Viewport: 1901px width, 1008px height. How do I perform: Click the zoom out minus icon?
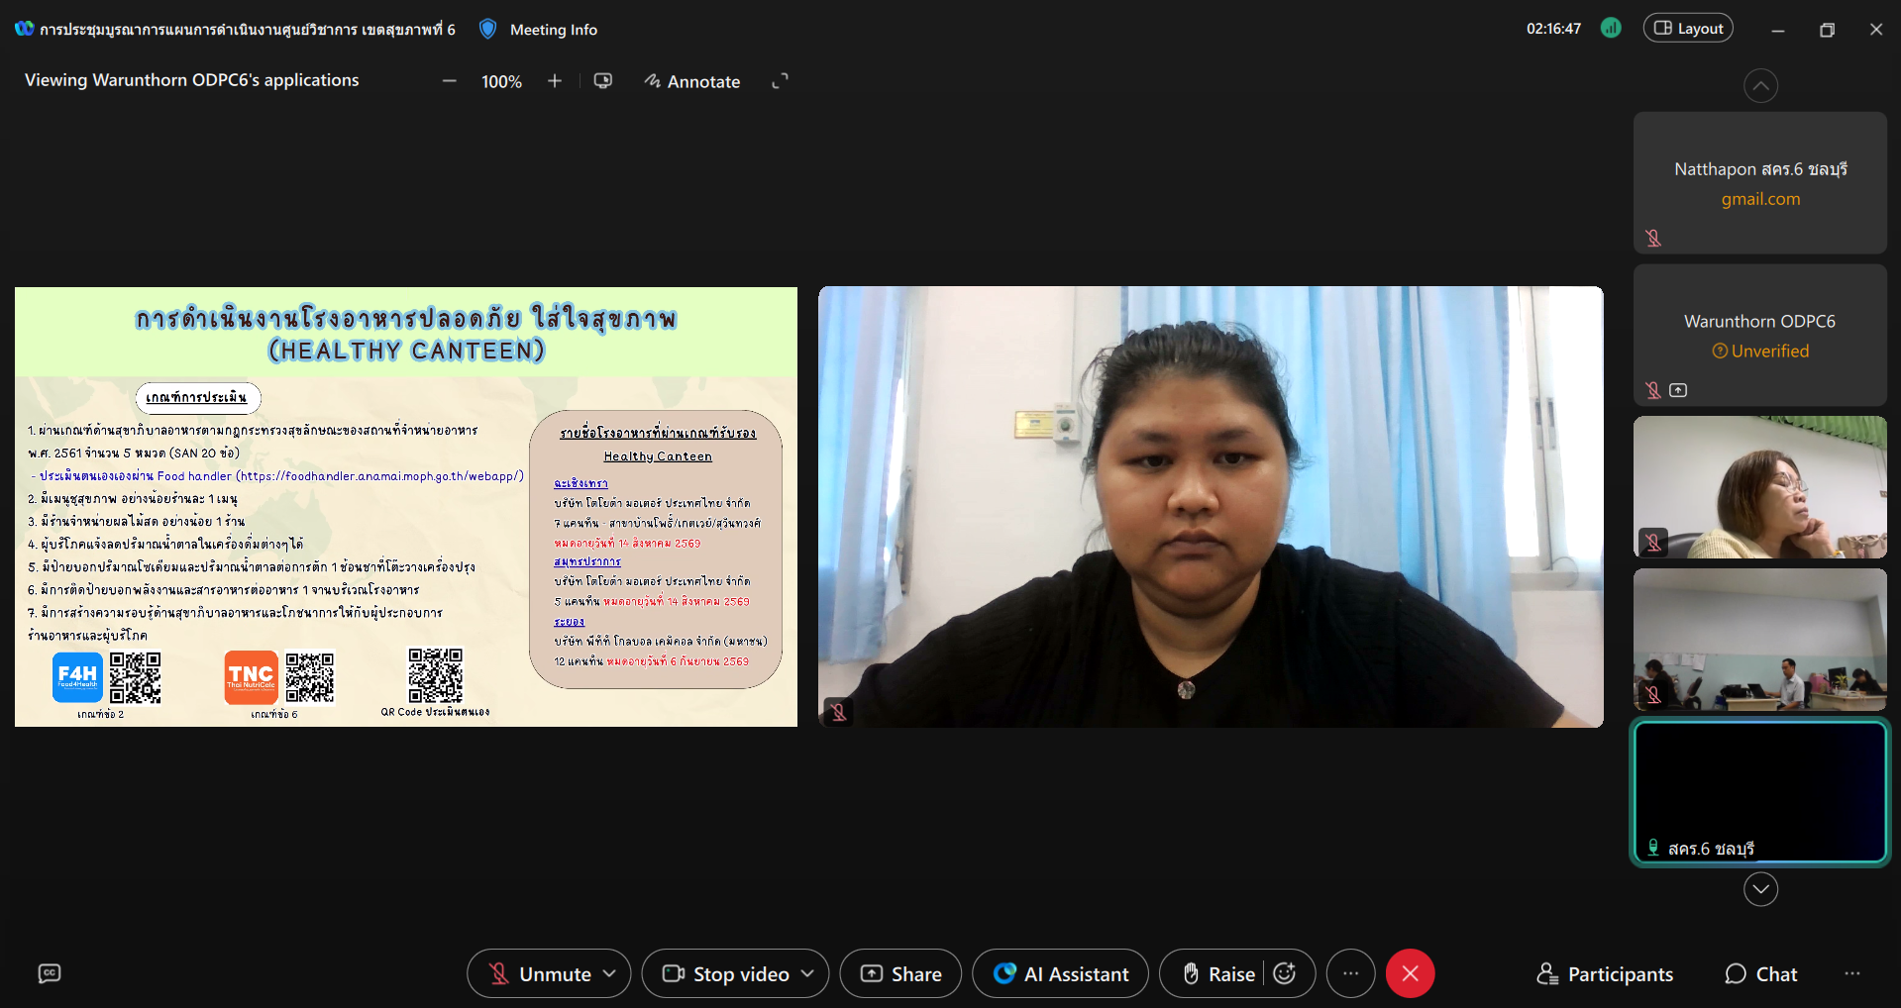(x=449, y=81)
